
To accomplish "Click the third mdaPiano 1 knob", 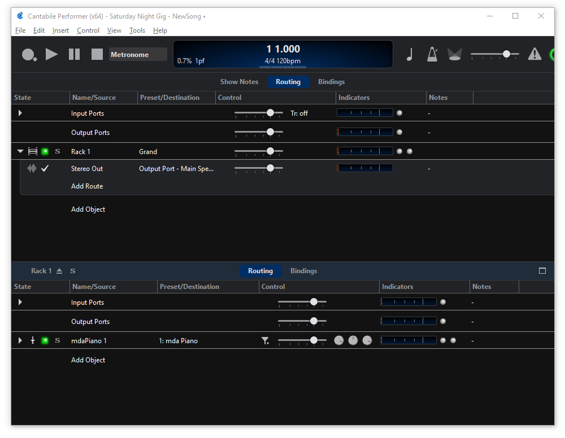I will tap(367, 340).
